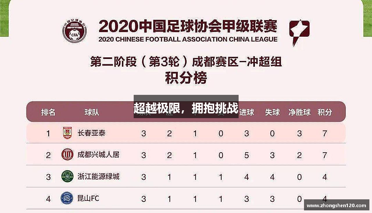Click the 昆山FC team name
372x213 pixels.
(x=88, y=198)
